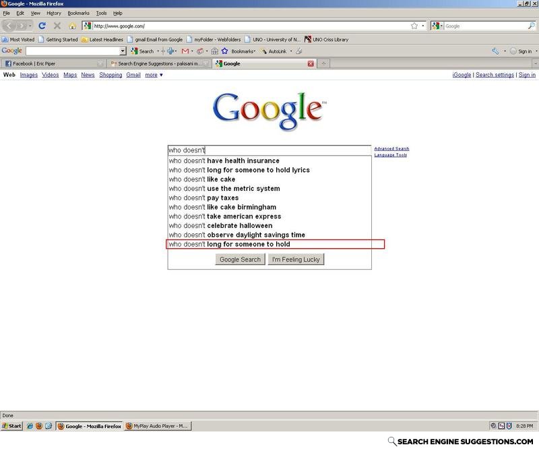Close the Google tab with red X
The image size is (539, 449).
(x=311, y=63)
